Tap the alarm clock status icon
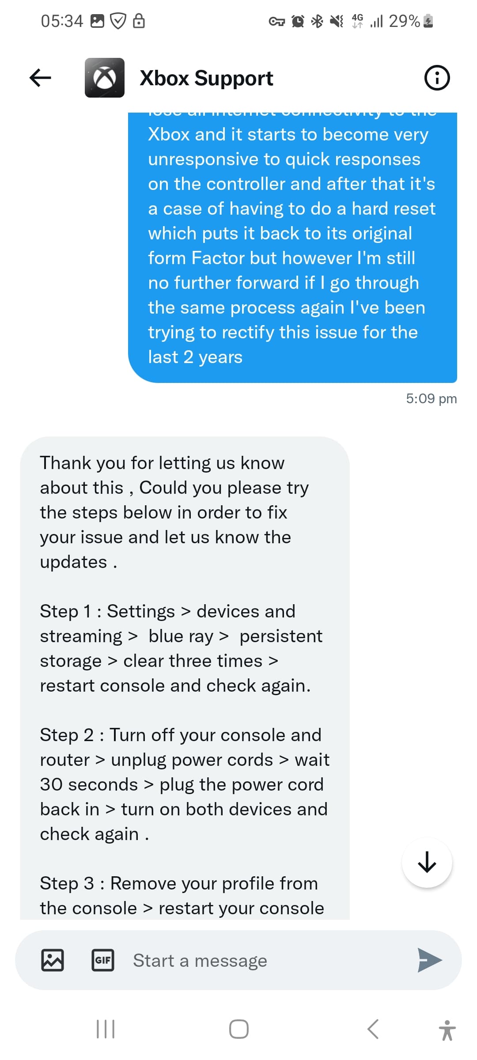 pyautogui.click(x=298, y=21)
